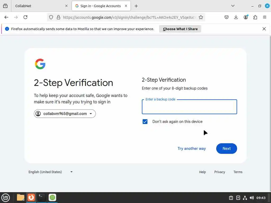This screenshot has width=271, height=203.
Task: Open the Firefox account icon
Action: tap(246, 17)
